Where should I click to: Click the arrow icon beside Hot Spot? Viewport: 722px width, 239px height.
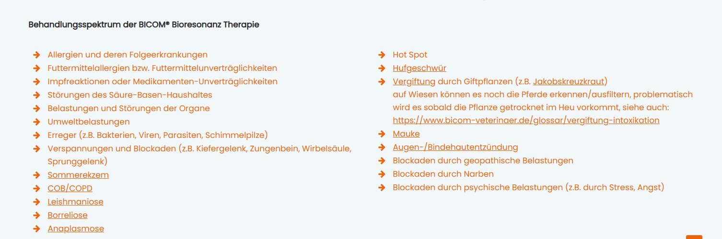382,55
